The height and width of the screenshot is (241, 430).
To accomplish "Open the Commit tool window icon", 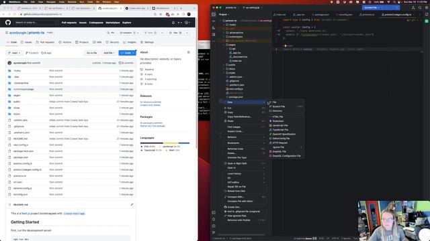I will tap(214, 21).
